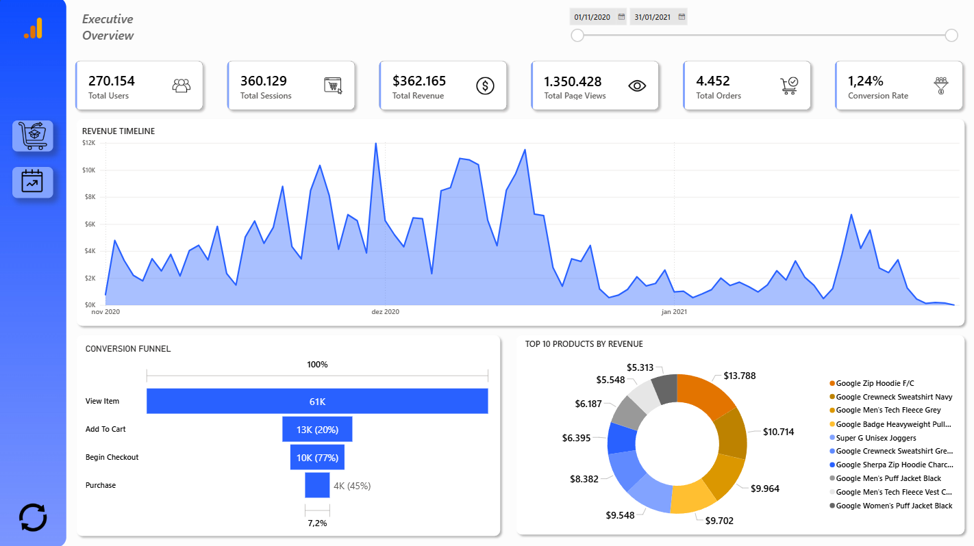Click the dez 2020 axis label
The height and width of the screenshot is (546, 974).
(x=385, y=312)
